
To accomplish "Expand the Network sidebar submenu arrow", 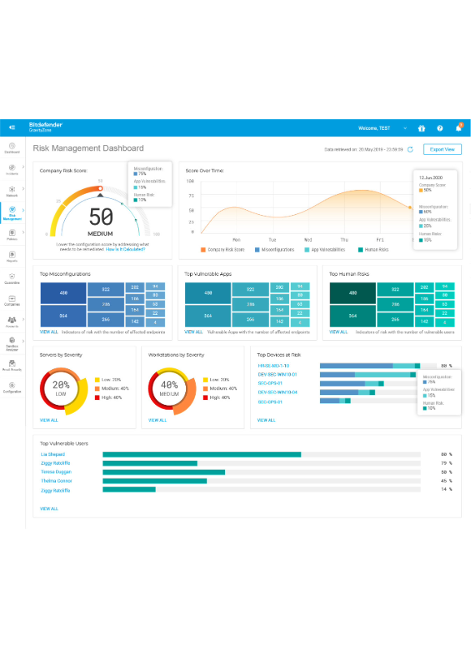I will pyautogui.click(x=24, y=189).
